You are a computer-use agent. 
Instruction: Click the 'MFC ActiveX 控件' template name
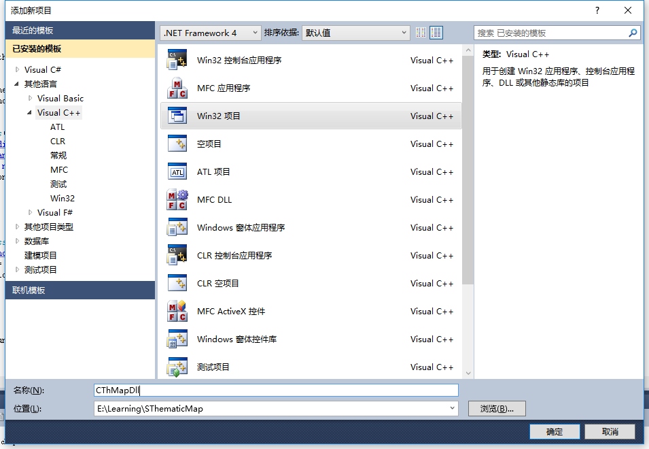point(231,311)
